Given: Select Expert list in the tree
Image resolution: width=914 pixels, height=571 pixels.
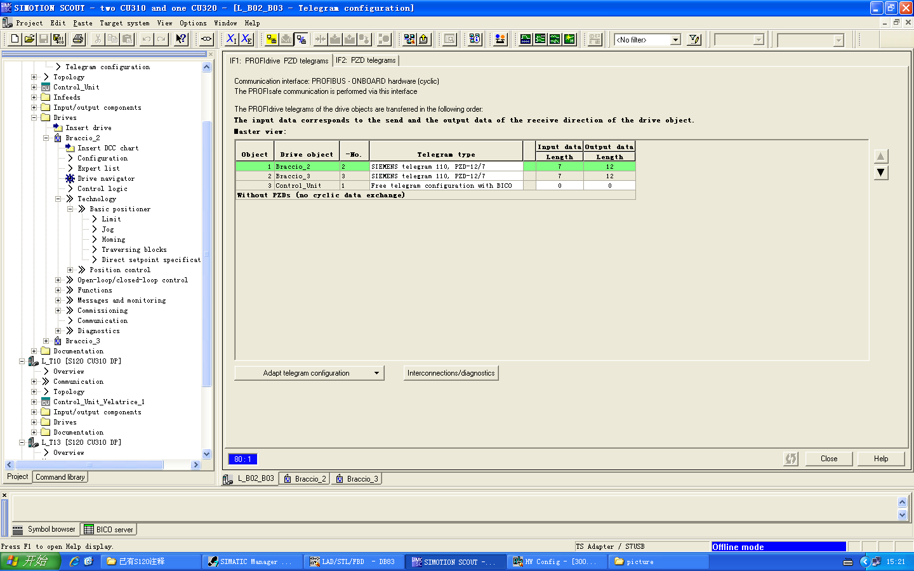Looking at the screenshot, I should 98,168.
